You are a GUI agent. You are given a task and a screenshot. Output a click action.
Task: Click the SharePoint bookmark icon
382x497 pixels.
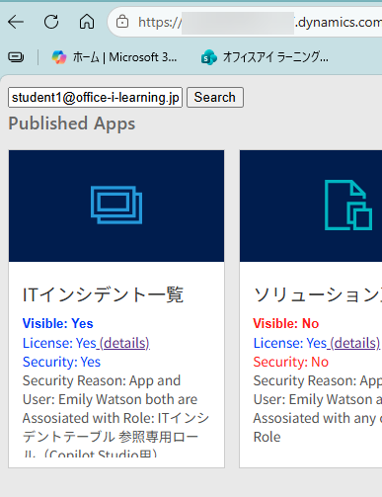coord(208,57)
